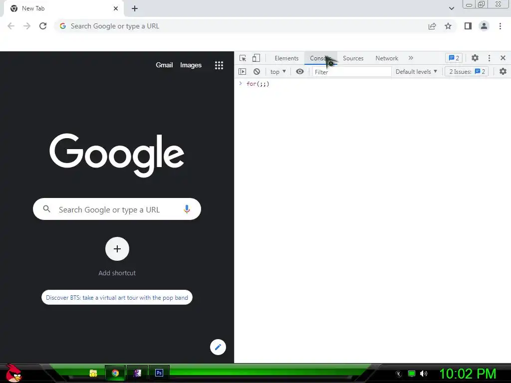Screen dimensions: 511x383
Task: Switch to the Console tab
Action: pyautogui.click(x=321, y=58)
